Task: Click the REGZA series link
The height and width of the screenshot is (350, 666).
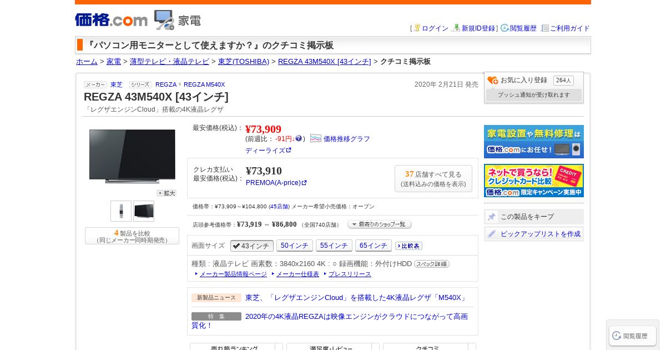Action: point(166,84)
